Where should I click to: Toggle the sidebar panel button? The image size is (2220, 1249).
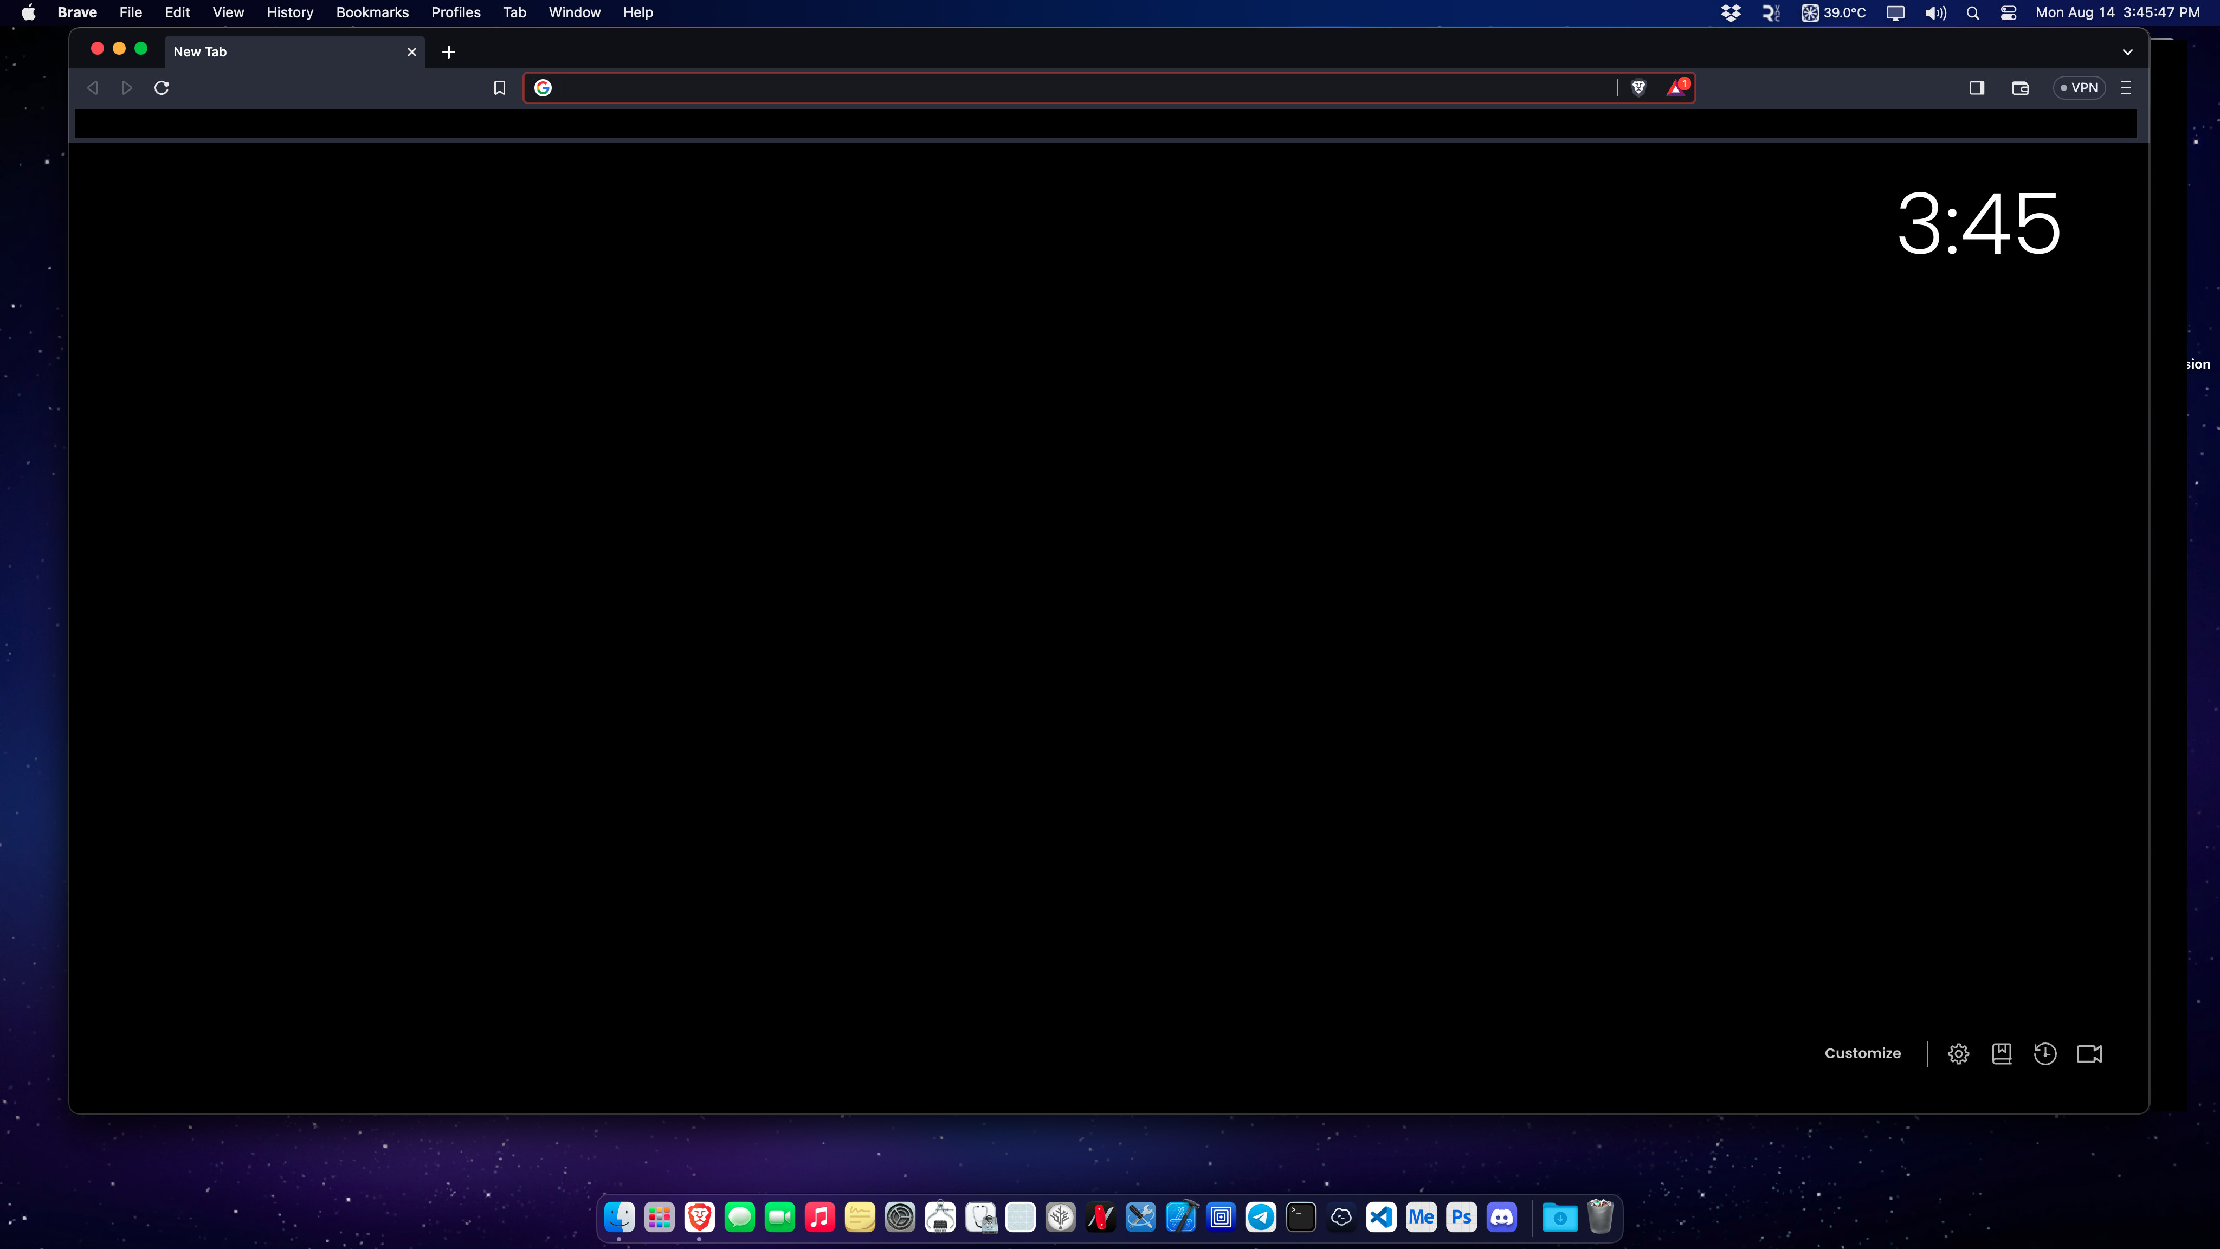(x=1977, y=87)
